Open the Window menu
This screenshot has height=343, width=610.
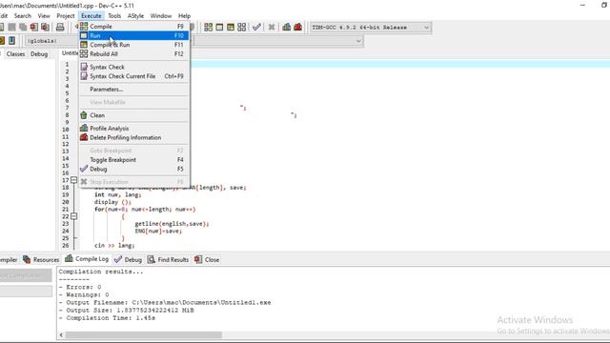161,15
